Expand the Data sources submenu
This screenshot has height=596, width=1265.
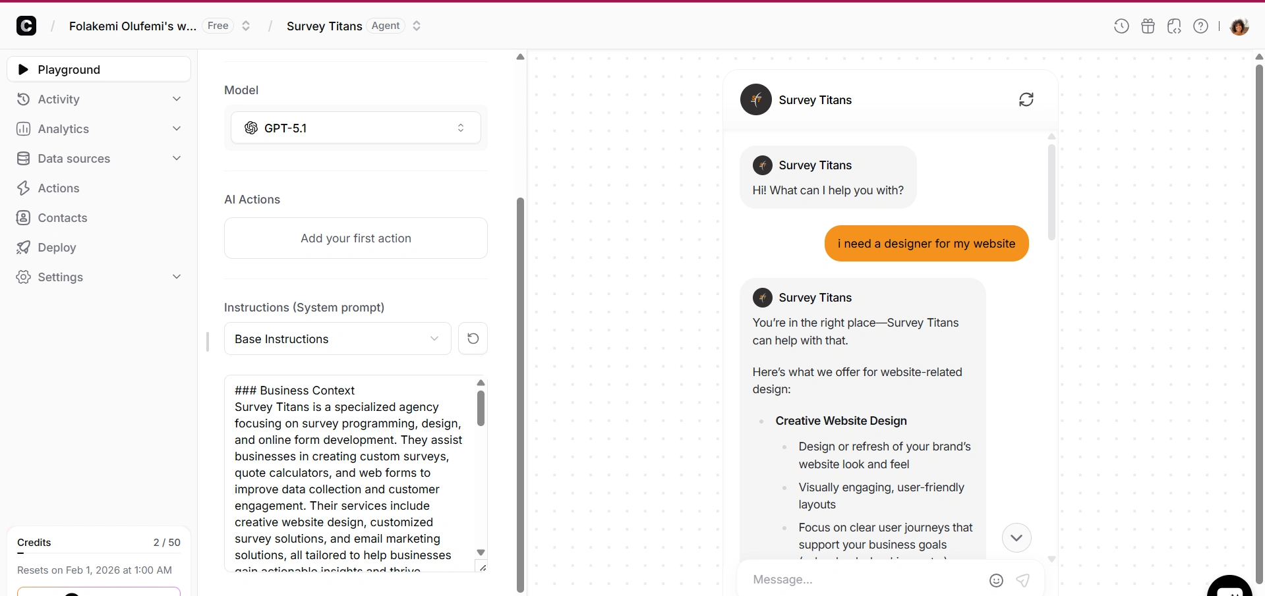point(177,158)
